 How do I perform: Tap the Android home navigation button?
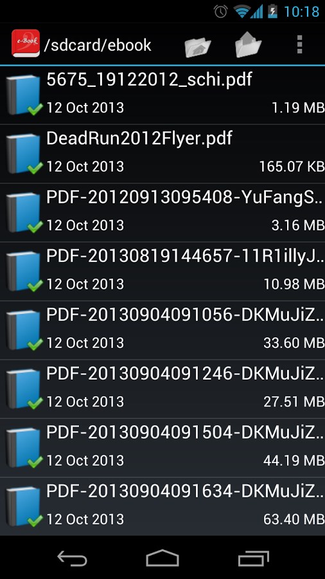click(x=162, y=558)
